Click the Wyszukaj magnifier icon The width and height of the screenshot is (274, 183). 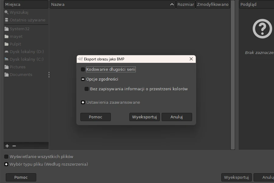(x=6, y=12)
